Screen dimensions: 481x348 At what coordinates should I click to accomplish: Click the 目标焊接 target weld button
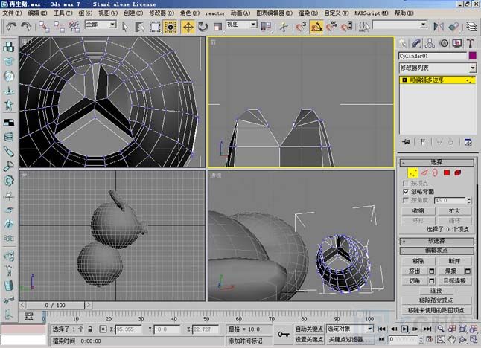455,280
